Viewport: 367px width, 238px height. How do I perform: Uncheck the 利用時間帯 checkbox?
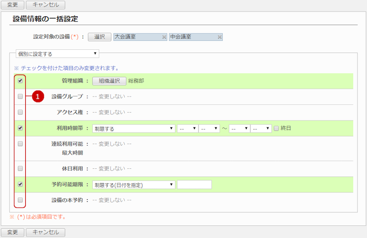[x=20, y=128]
